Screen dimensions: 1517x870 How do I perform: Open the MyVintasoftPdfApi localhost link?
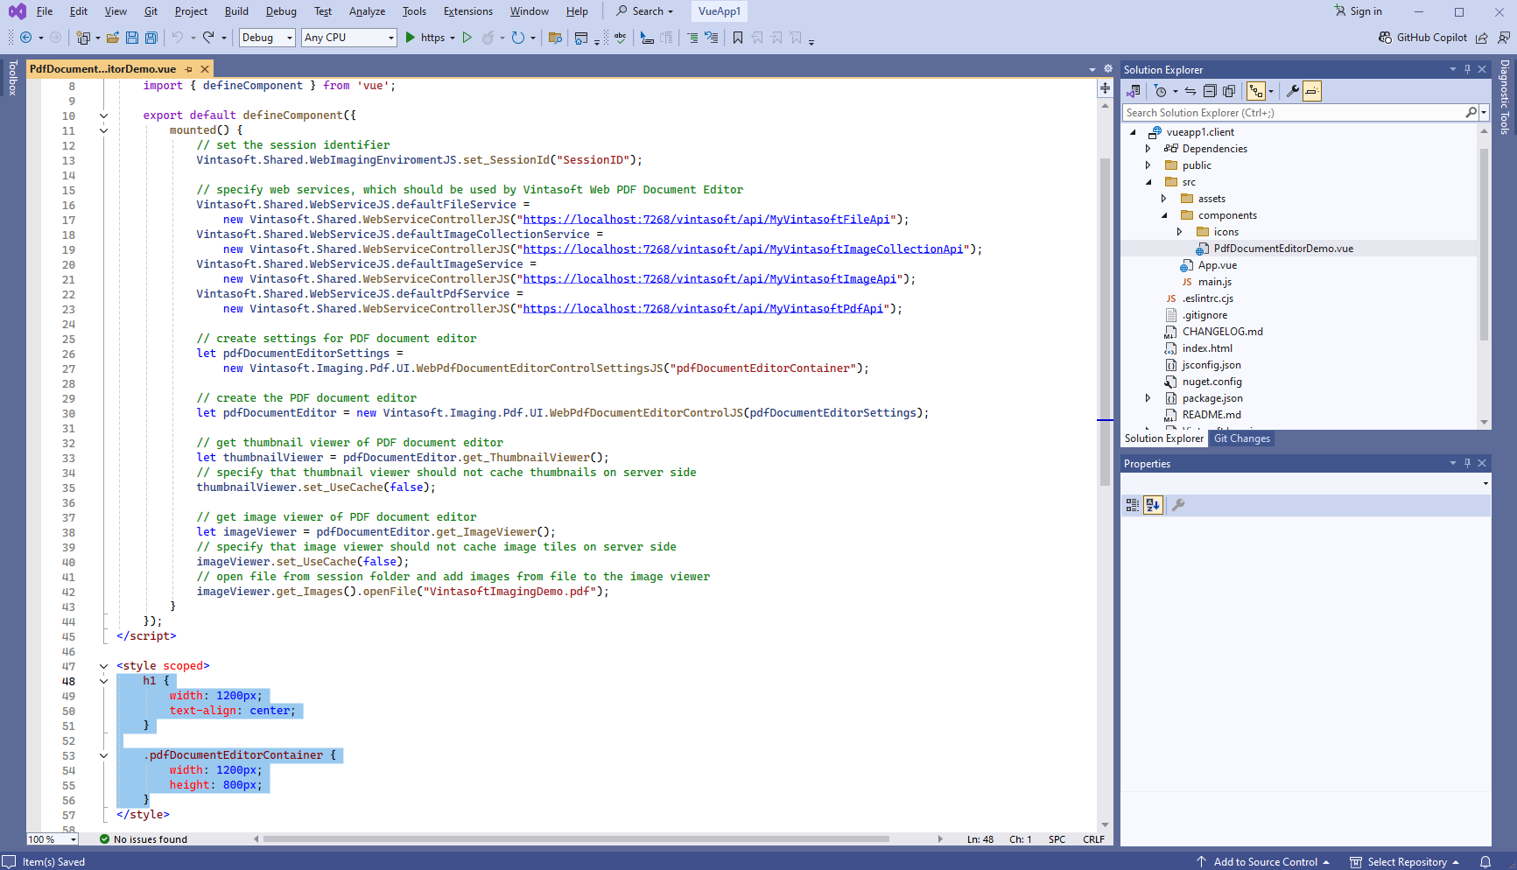pos(703,309)
